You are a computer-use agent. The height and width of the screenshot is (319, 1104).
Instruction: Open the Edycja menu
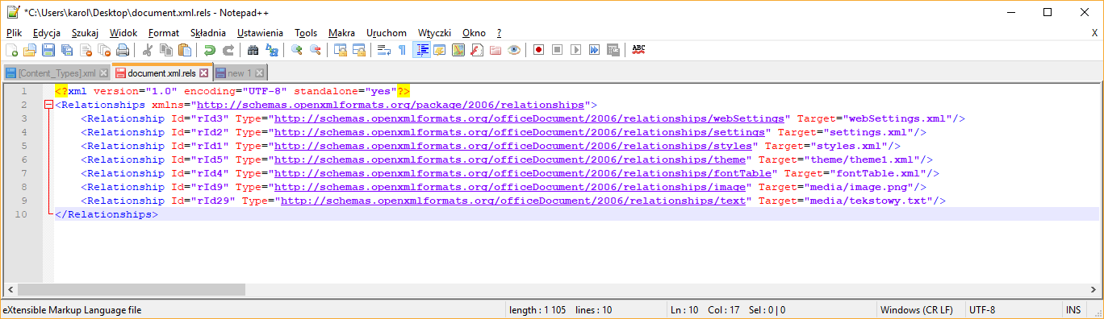click(47, 32)
